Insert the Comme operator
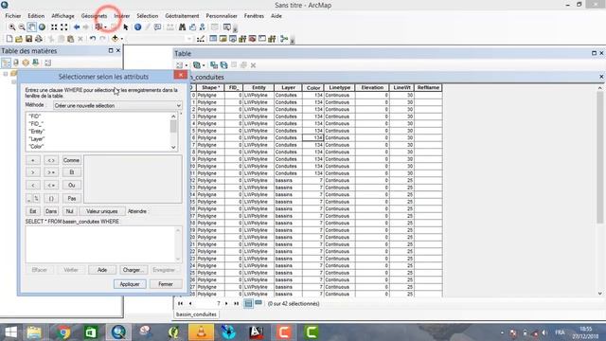The width and height of the screenshot is (606, 341). click(72, 160)
